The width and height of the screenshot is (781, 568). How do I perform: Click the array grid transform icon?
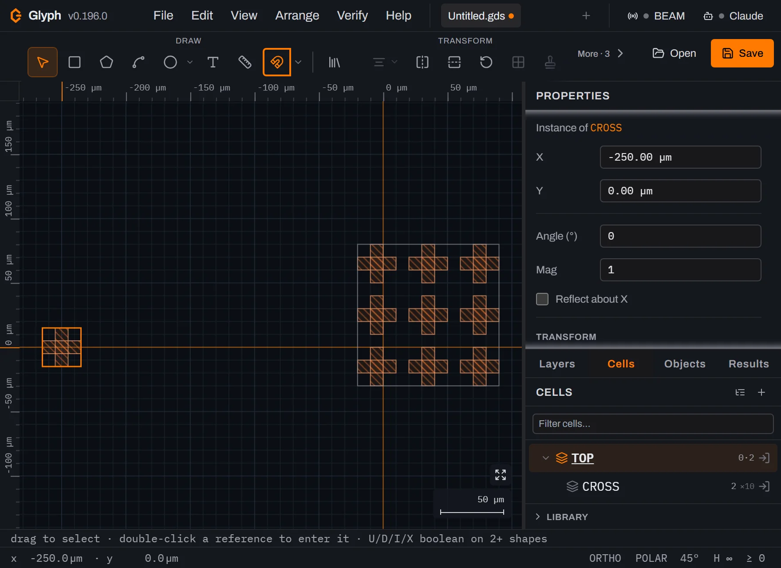click(x=518, y=62)
